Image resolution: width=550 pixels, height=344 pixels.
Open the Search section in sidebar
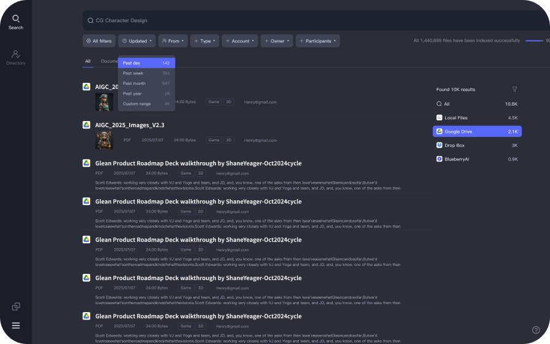click(x=15, y=22)
